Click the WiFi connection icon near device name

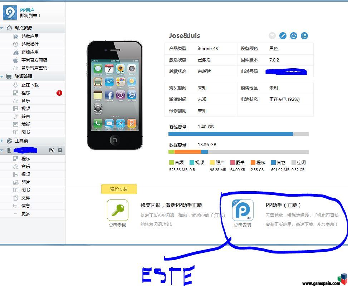tap(272, 36)
